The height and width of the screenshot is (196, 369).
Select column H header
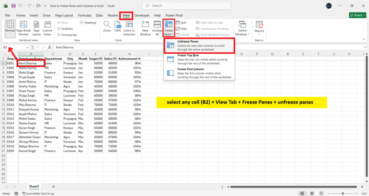[x=129, y=54]
